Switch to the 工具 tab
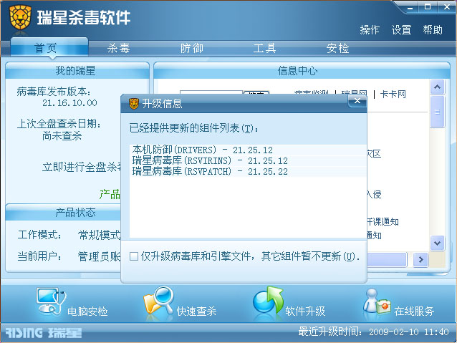457x343 pixels. [264, 48]
